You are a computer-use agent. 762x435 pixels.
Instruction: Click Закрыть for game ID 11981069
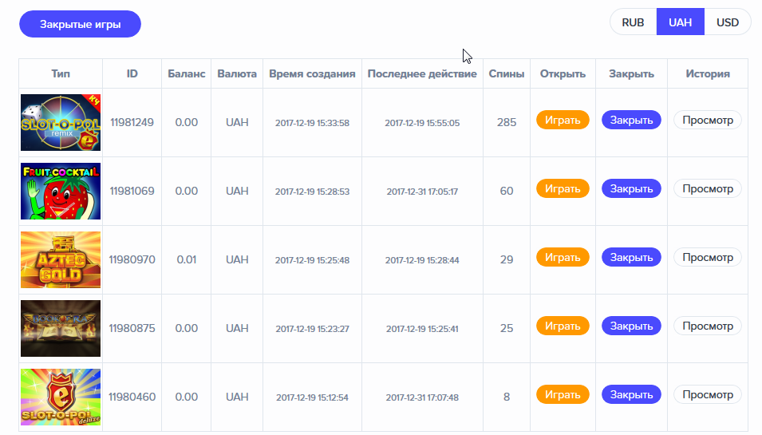click(x=631, y=189)
